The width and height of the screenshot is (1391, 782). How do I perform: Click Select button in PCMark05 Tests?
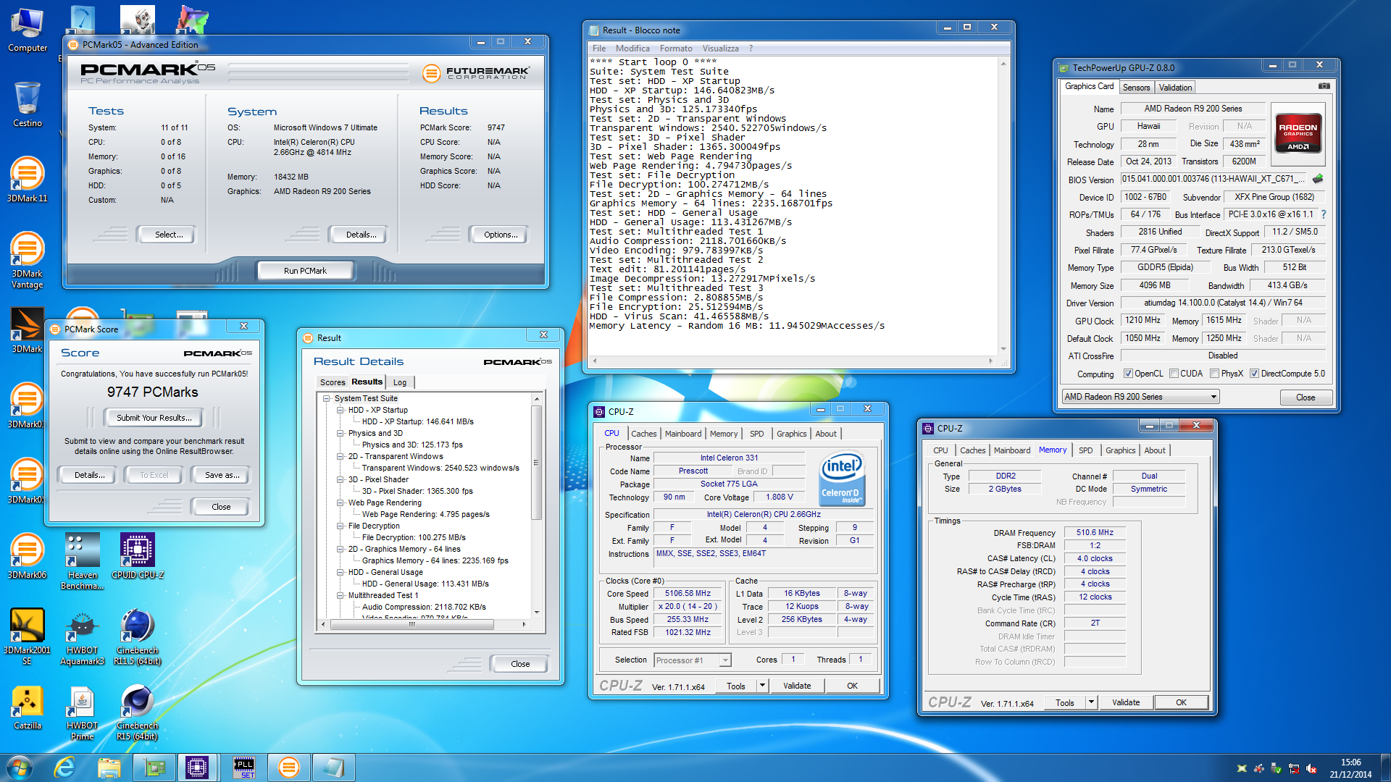point(168,235)
